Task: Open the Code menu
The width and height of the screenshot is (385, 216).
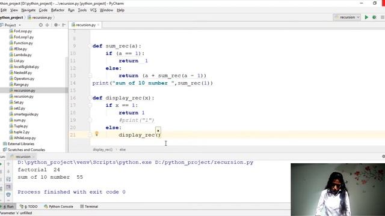Action: click(x=43, y=10)
